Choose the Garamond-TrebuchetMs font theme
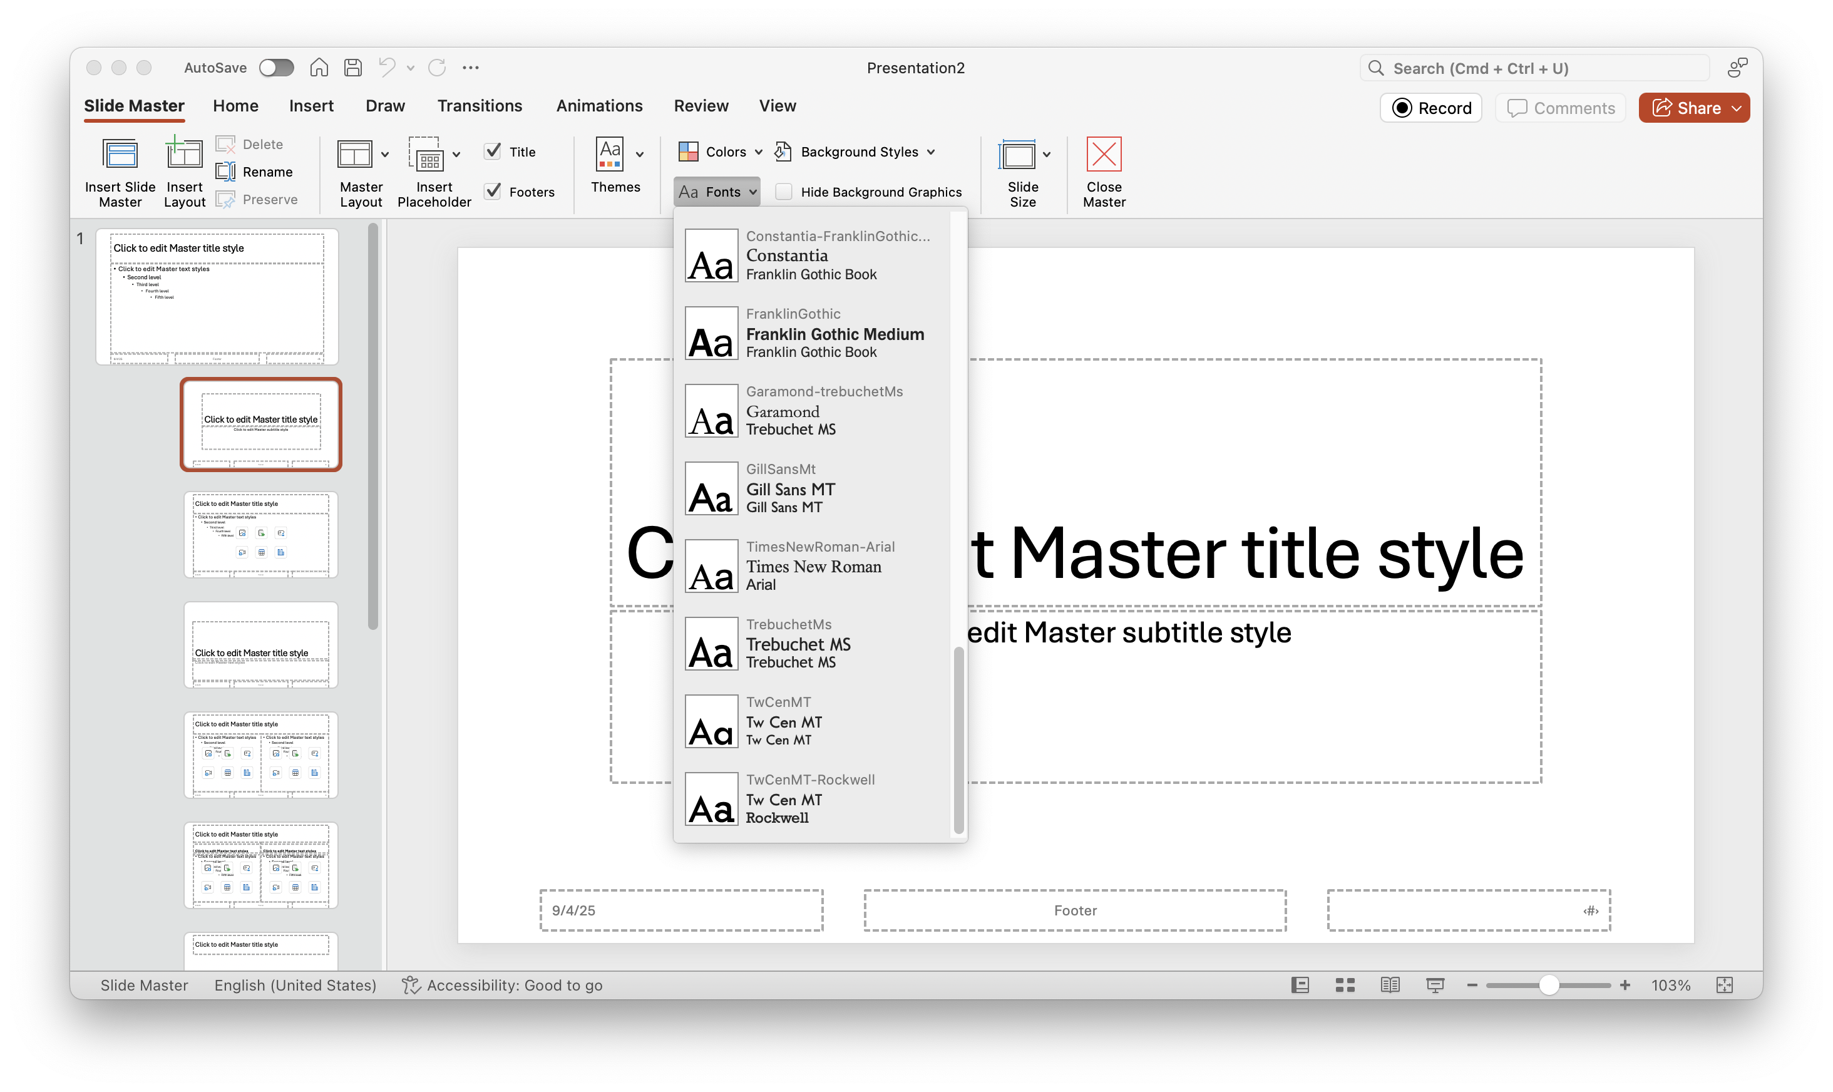Image resolution: width=1833 pixels, height=1092 pixels. pos(809,411)
